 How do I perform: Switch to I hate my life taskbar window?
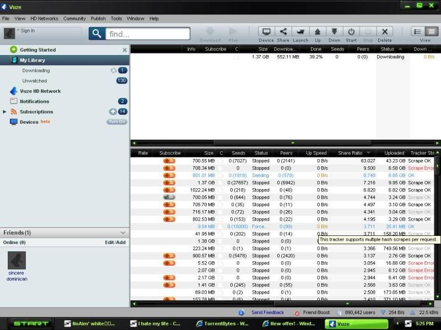(x=155, y=323)
